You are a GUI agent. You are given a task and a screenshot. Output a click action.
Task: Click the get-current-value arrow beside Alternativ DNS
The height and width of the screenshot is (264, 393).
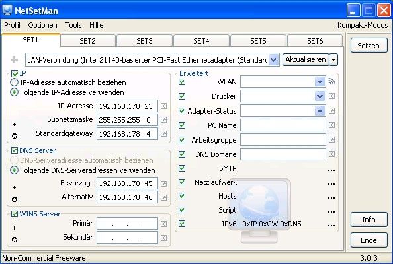coord(164,197)
